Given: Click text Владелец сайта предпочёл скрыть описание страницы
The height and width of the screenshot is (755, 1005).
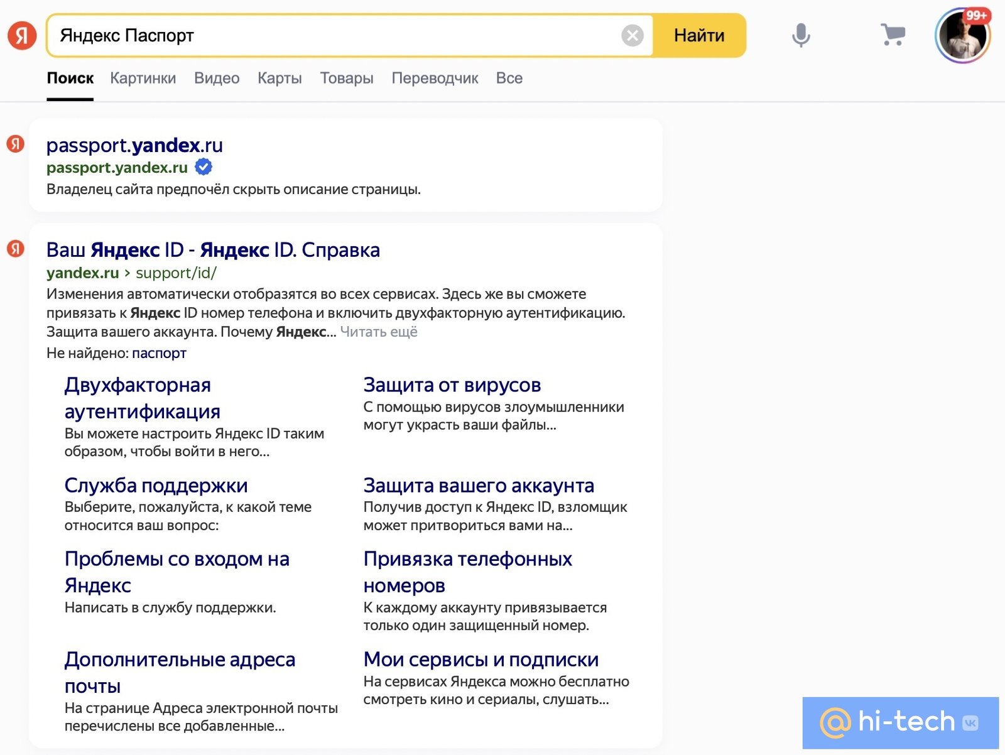Looking at the screenshot, I should tap(234, 189).
